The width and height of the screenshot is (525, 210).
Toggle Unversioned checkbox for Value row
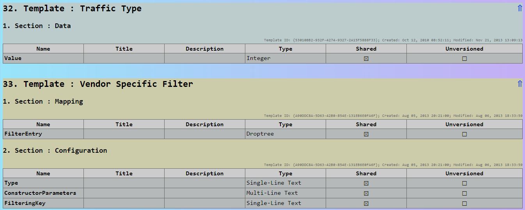tap(464, 58)
